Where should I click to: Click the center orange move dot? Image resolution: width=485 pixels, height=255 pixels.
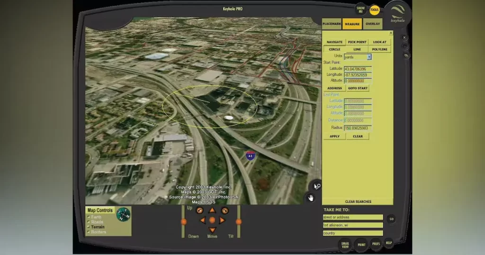click(x=212, y=220)
